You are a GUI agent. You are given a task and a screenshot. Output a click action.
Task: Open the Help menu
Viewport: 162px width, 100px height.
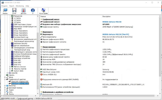pos(27,6)
